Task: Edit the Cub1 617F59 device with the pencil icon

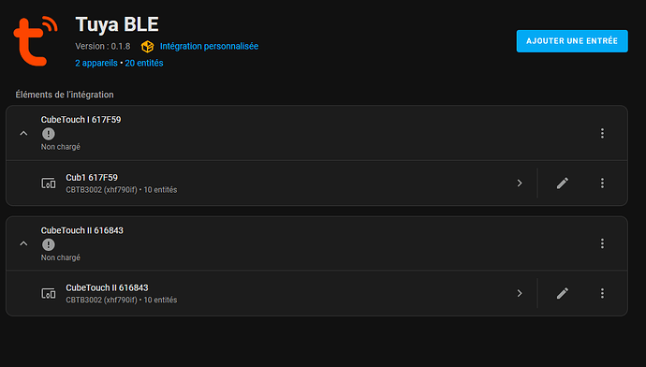Action: point(563,183)
